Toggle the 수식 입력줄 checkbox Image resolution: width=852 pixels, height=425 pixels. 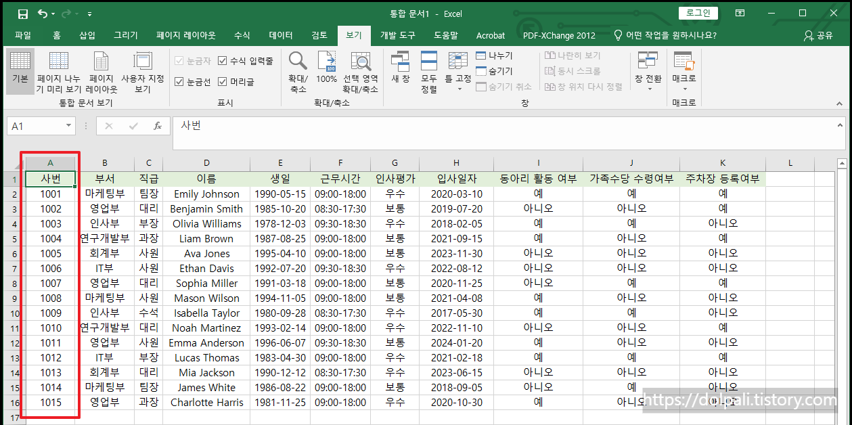tap(223, 61)
